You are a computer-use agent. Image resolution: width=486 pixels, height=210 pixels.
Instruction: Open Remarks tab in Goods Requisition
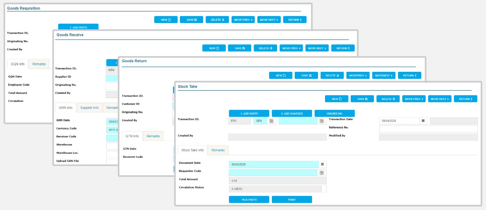coord(39,64)
